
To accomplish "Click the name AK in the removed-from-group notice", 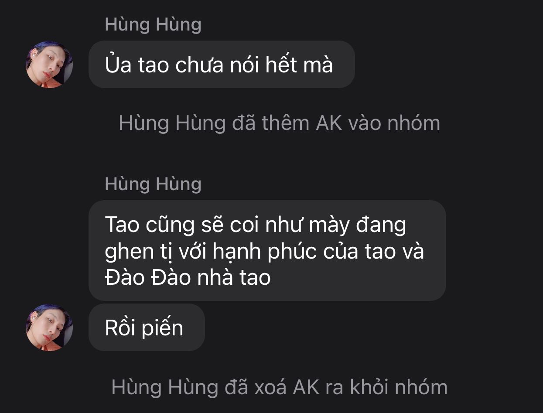I will (x=307, y=387).
